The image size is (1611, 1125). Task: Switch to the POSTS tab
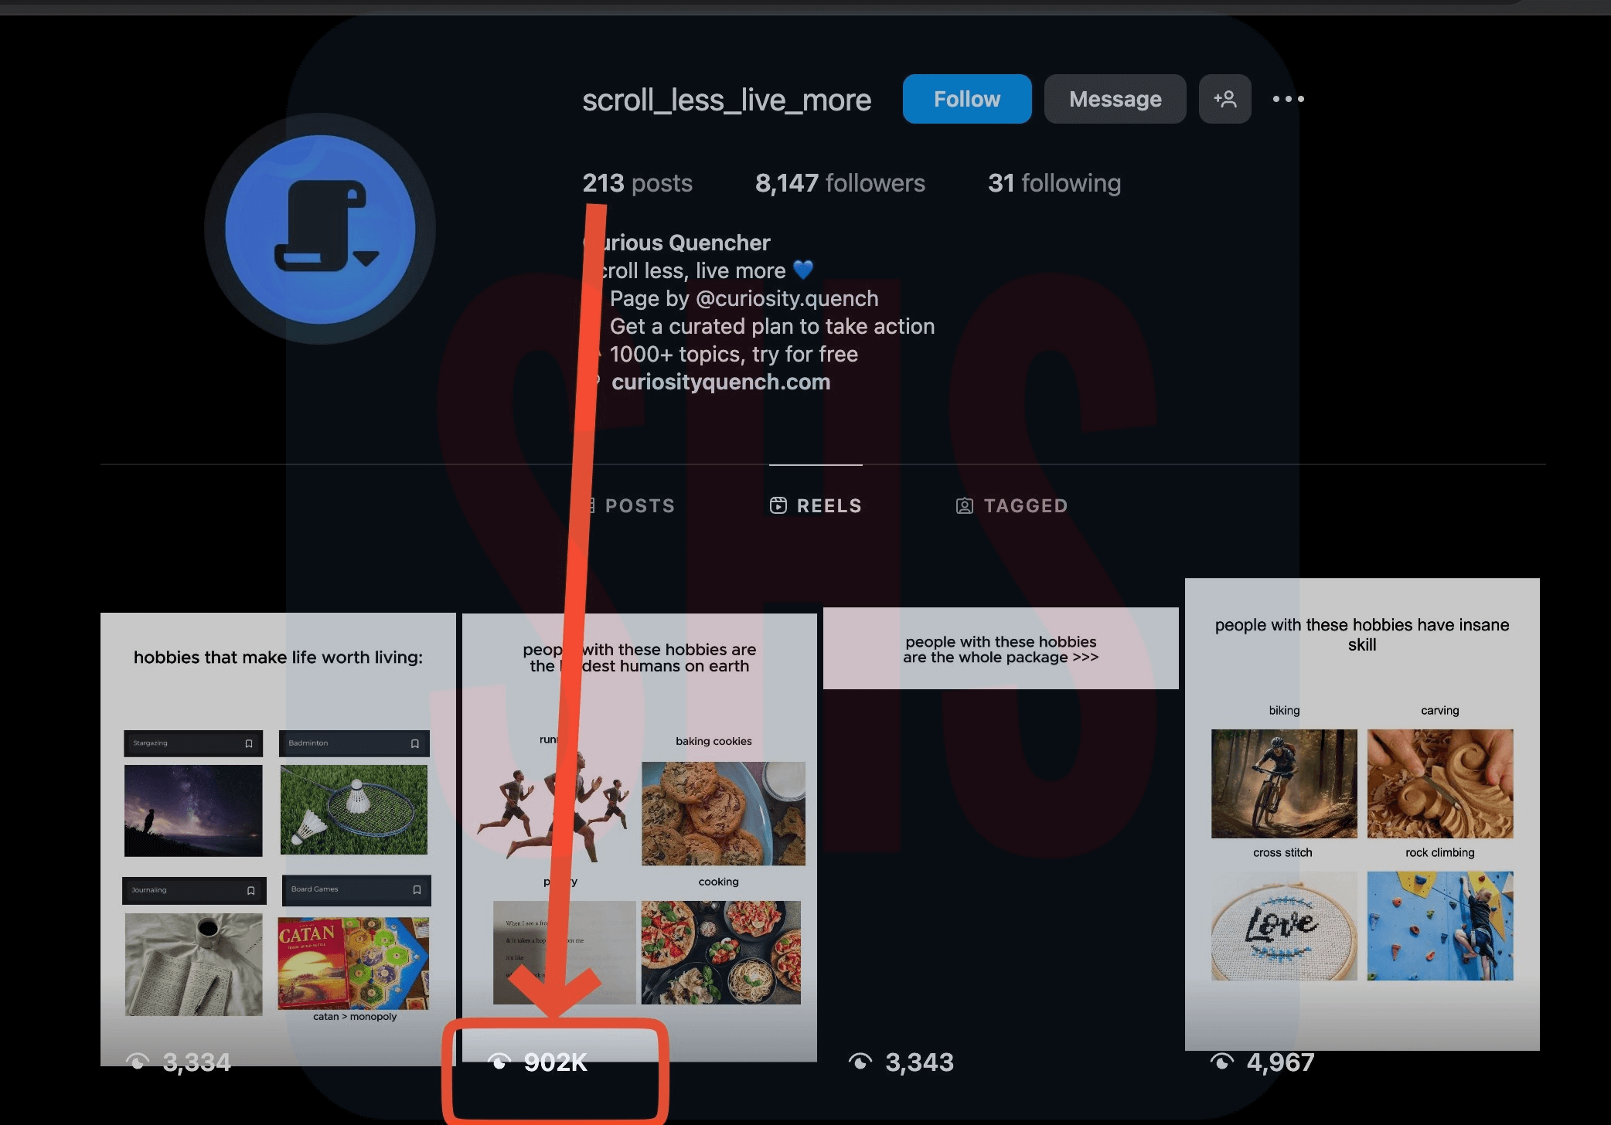point(639,505)
